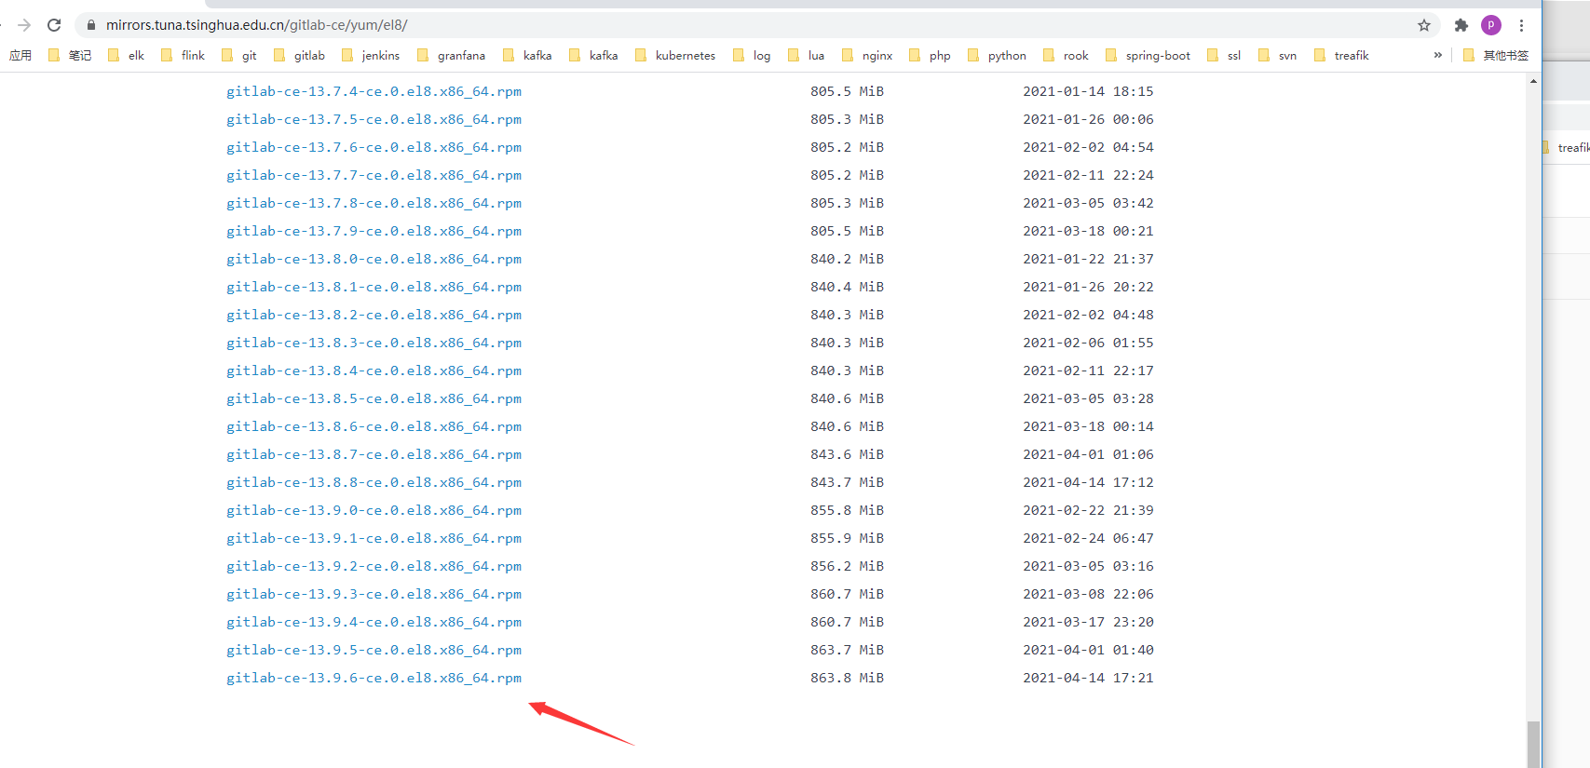1590x768 pixels.
Task: Download gitlab-ce-13.9.1-ce.0.el8.x86_64.rpm
Action: coord(374,538)
